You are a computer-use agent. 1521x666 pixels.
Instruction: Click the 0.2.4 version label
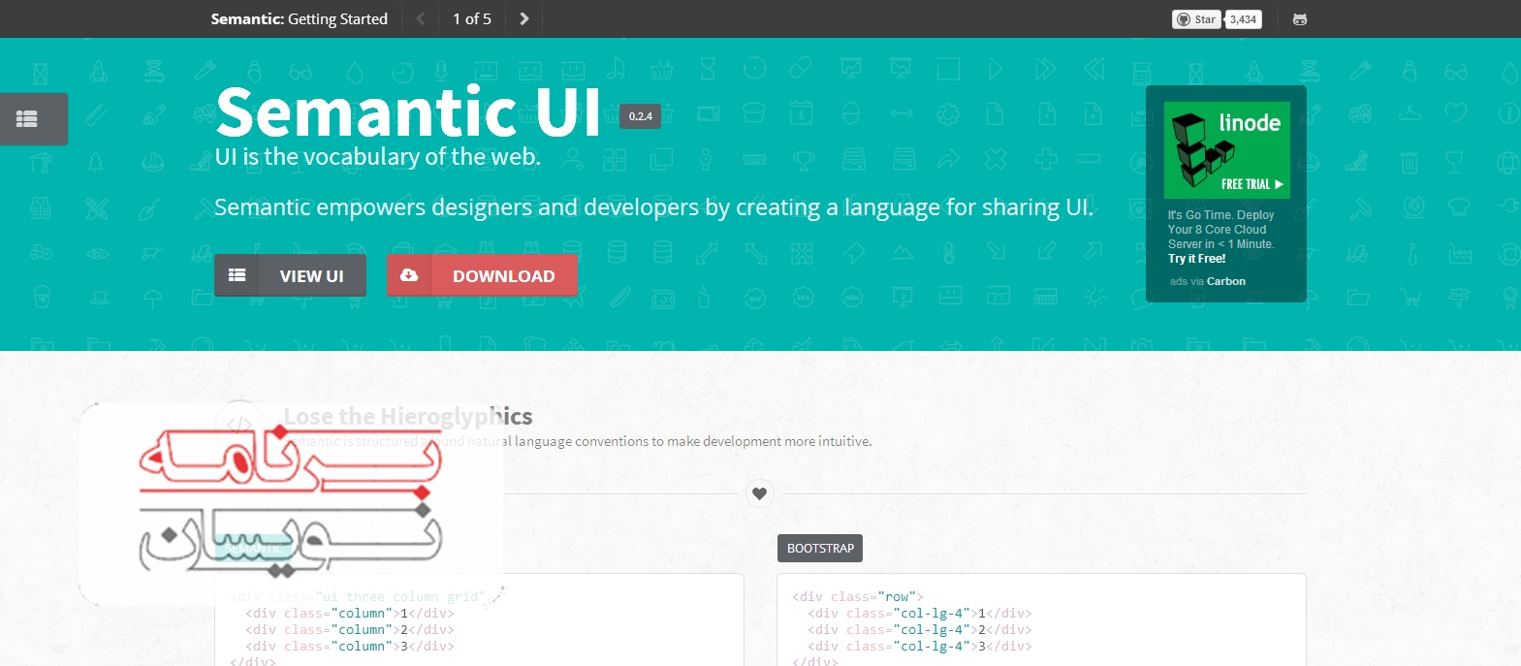640,116
